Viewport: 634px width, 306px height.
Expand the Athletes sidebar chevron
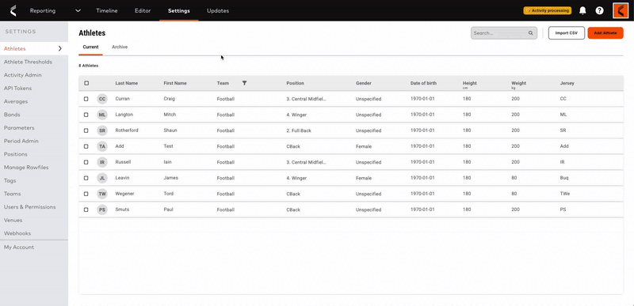pos(60,48)
